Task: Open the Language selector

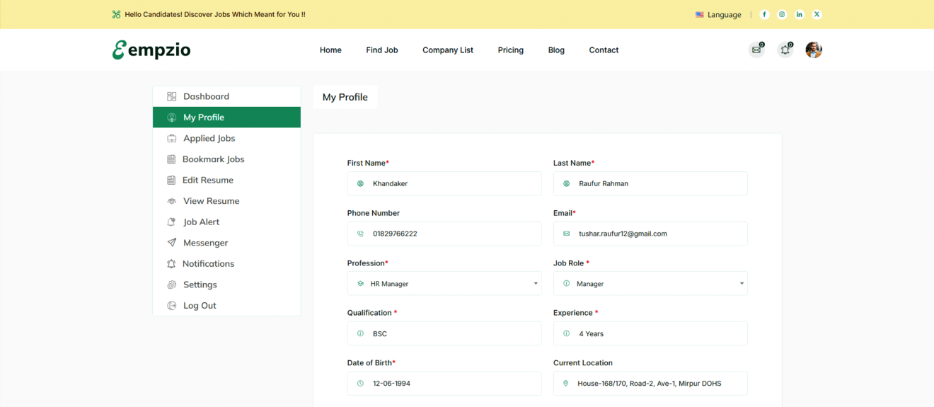Action: (718, 15)
